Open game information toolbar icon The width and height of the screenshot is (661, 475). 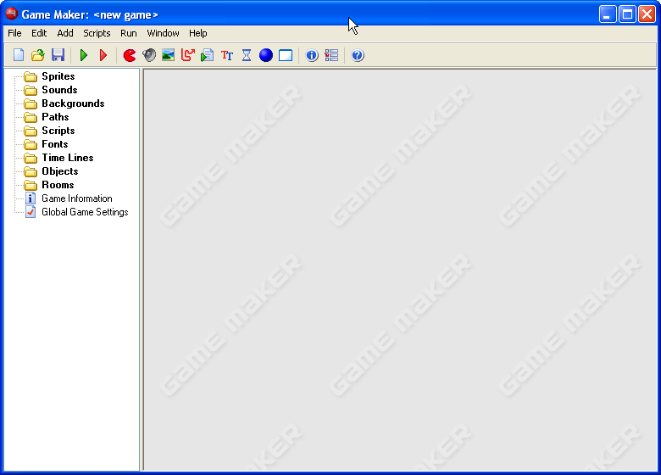coord(312,55)
